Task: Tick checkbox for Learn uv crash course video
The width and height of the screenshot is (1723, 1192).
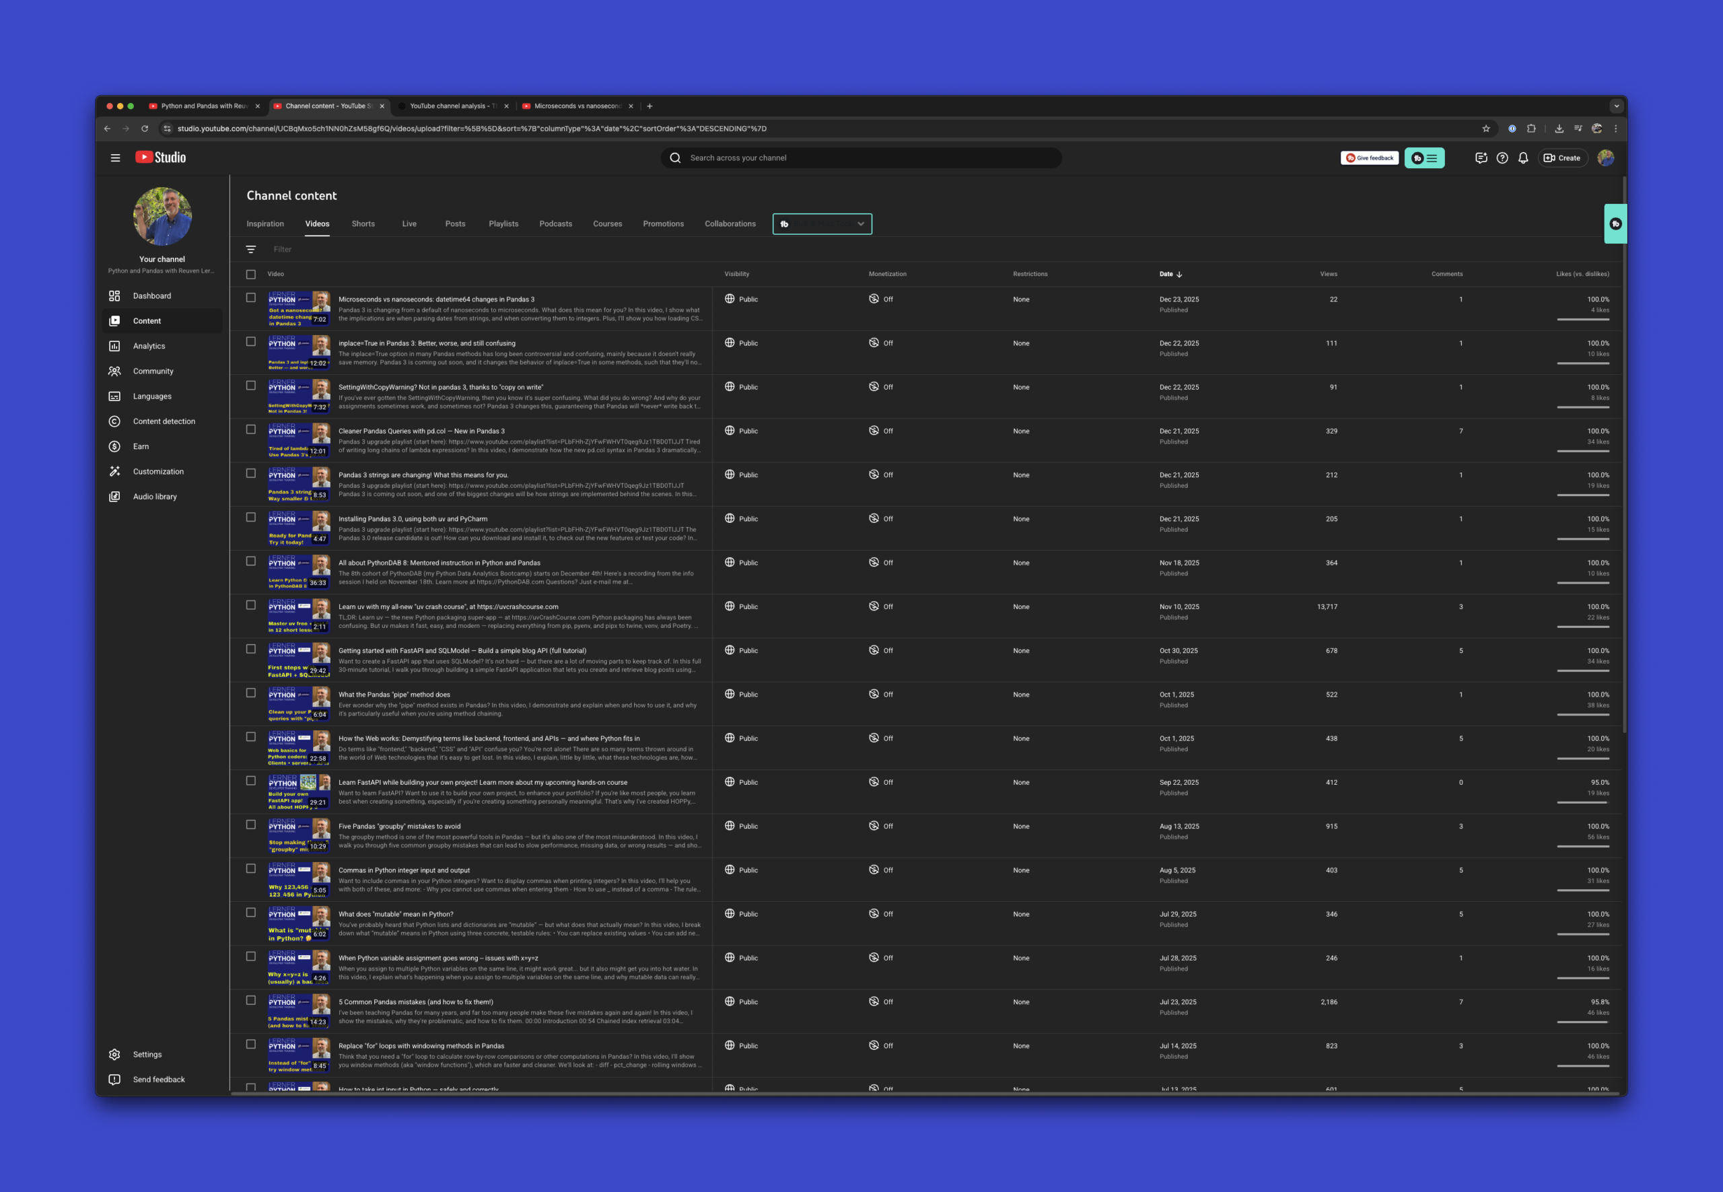Action: (251, 605)
